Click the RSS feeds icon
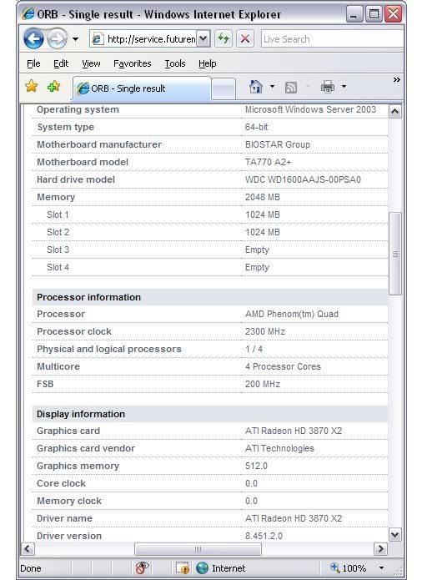Viewport: 427px width, 580px height. click(x=291, y=88)
